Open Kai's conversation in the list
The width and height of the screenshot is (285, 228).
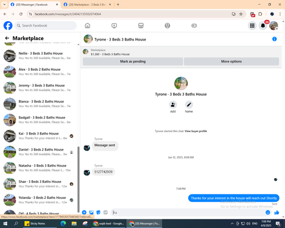pyautogui.click(x=39, y=136)
